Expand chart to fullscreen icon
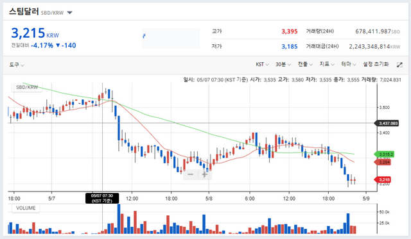 pos(399,65)
